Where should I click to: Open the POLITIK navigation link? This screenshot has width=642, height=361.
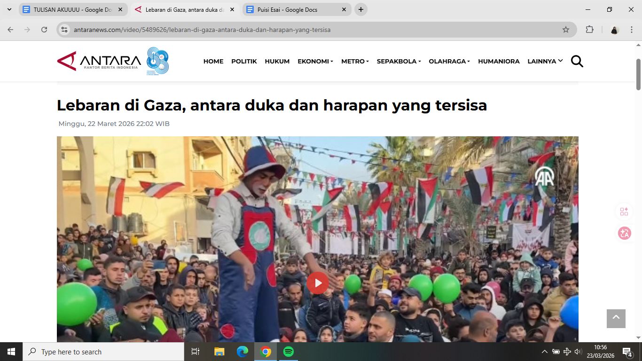point(244,61)
